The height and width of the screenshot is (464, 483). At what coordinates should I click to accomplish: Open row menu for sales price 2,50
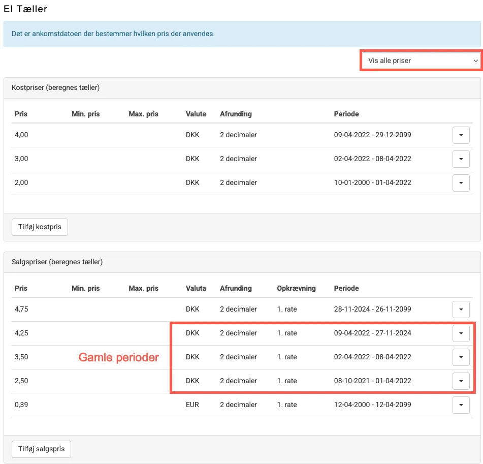tap(461, 381)
